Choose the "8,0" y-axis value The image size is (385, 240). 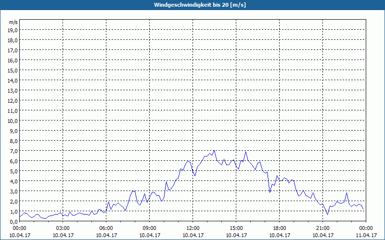[x=14, y=141]
